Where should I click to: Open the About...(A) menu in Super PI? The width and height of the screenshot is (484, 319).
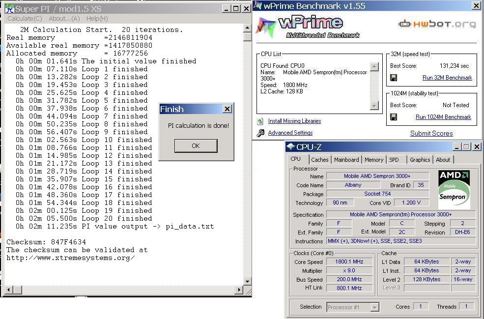tap(64, 19)
